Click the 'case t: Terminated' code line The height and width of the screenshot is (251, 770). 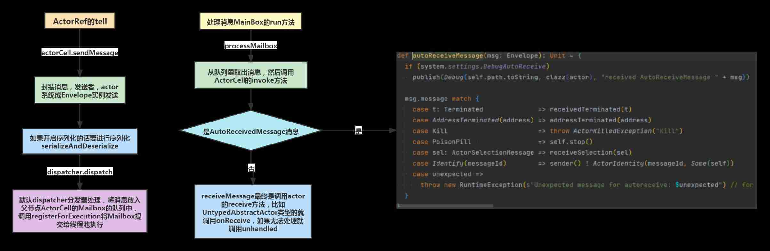tap(522, 109)
